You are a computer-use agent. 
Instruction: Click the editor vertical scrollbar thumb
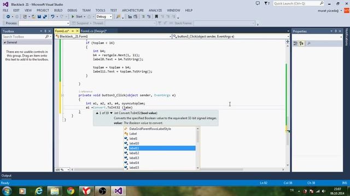coord(287,131)
